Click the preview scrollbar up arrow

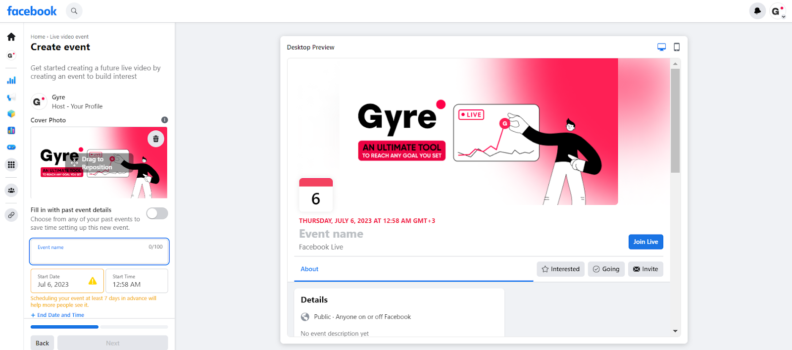[x=675, y=63]
